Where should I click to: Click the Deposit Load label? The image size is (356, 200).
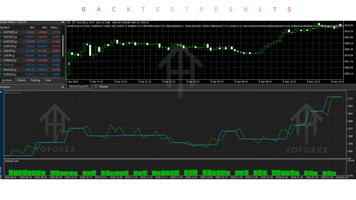tap(12, 161)
